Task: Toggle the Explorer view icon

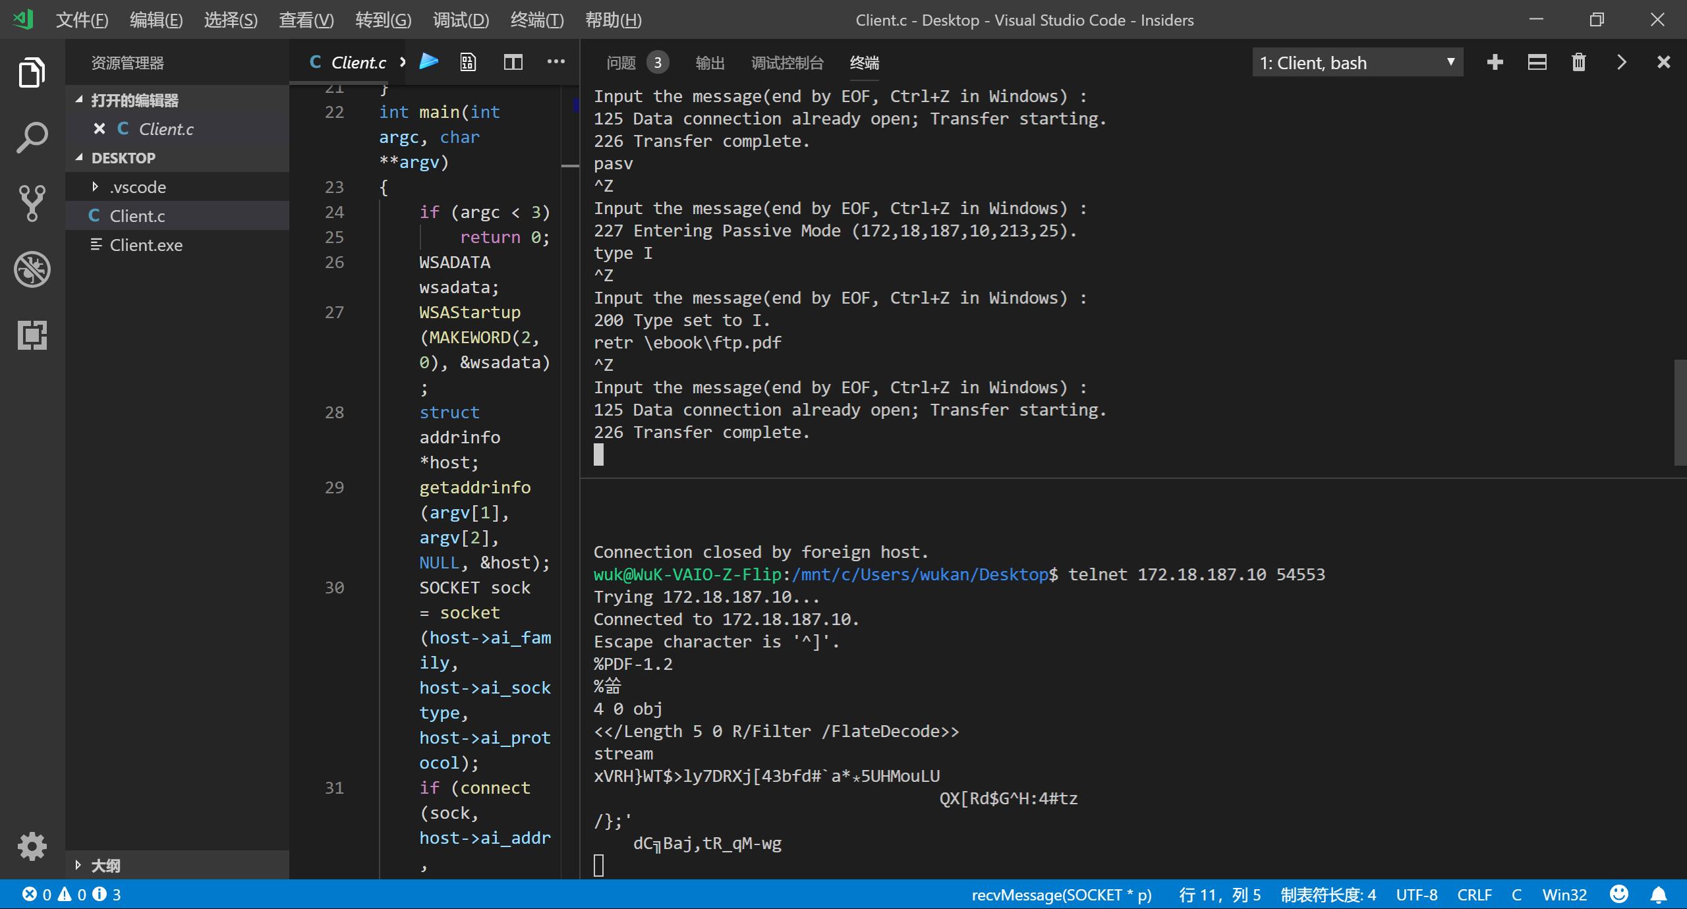Action: click(x=32, y=72)
